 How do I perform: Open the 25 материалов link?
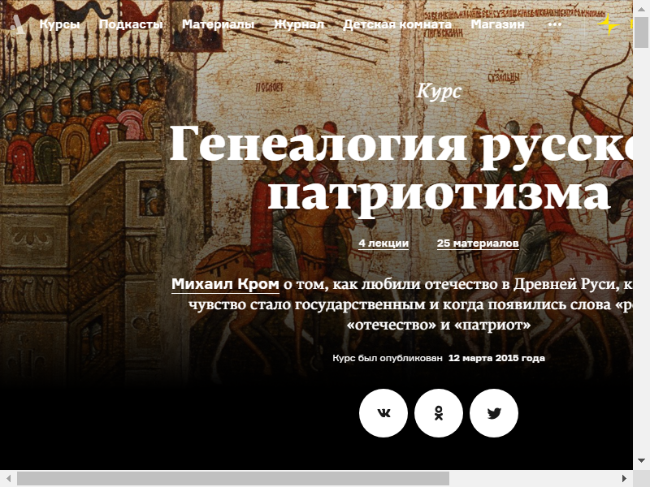pyautogui.click(x=477, y=243)
